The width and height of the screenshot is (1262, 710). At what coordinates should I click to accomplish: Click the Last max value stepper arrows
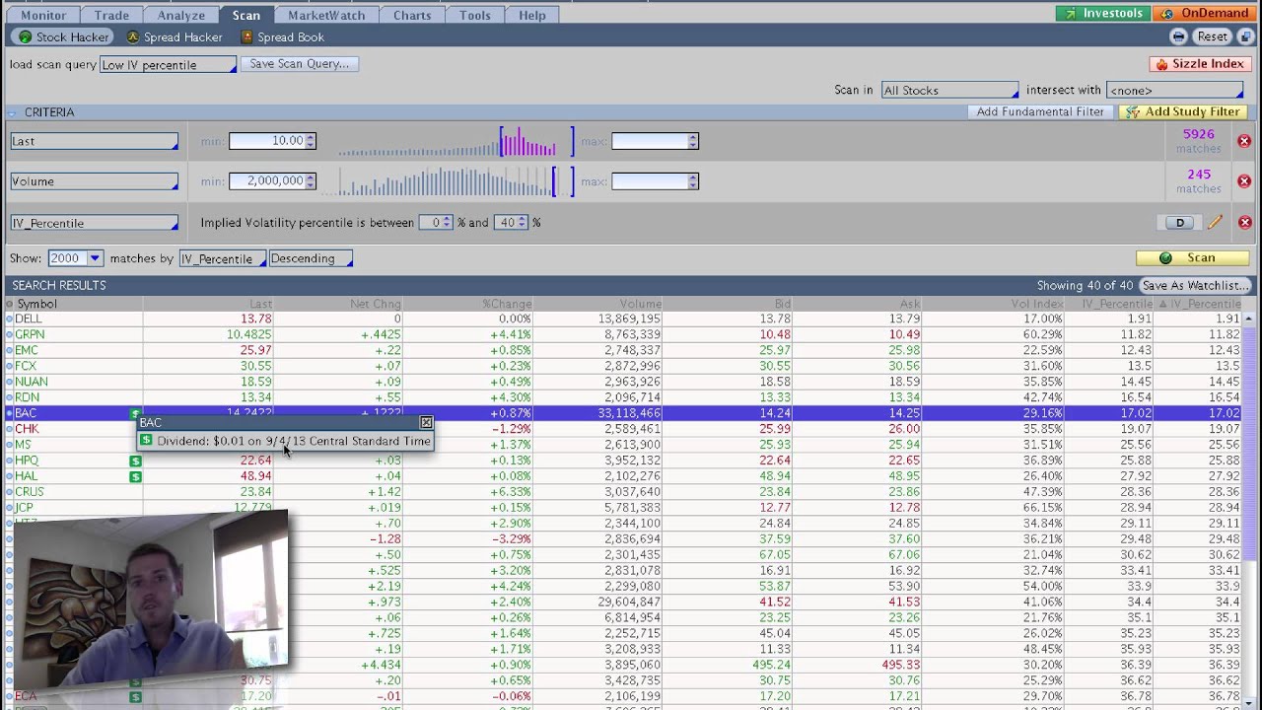[693, 141]
